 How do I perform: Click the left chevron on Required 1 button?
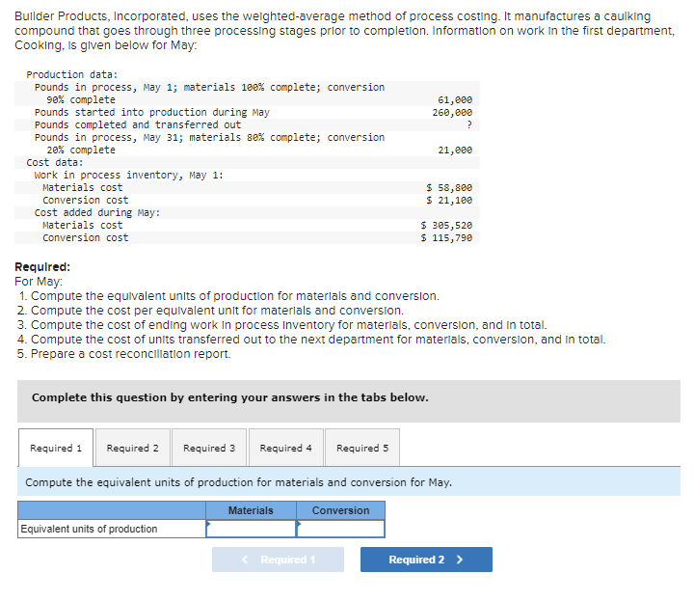pos(245,560)
